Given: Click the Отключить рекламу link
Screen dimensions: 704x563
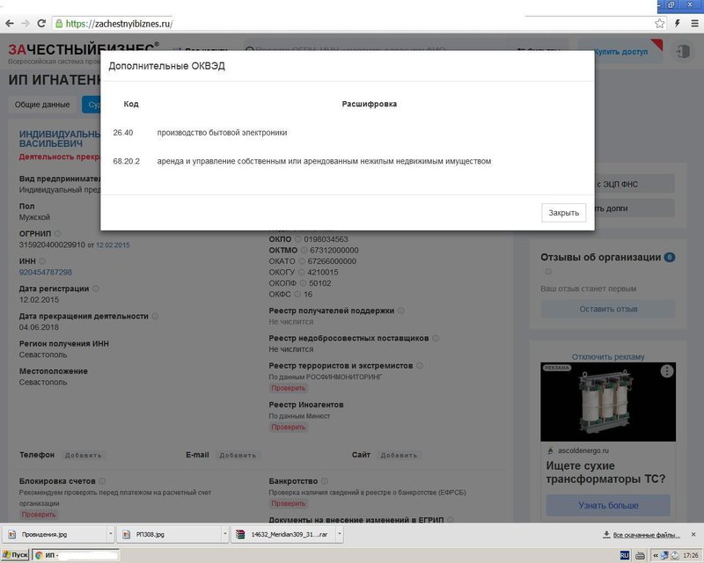Looking at the screenshot, I should (608, 357).
